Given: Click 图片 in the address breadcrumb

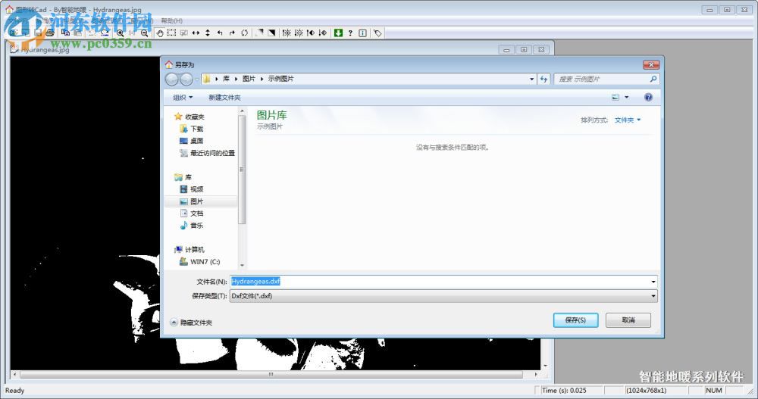Looking at the screenshot, I should (249, 79).
